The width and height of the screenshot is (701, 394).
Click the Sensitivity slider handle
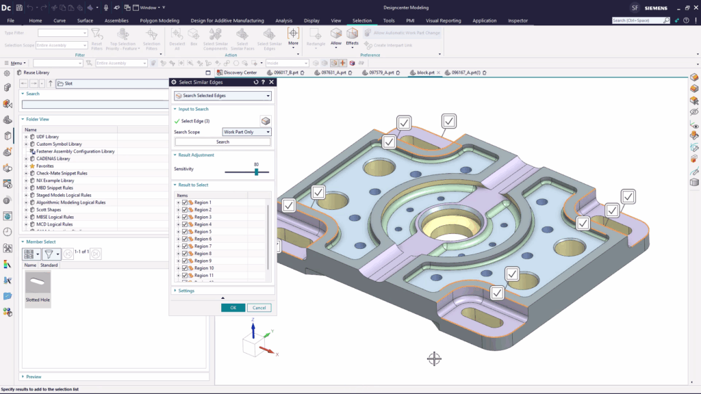tap(256, 172)
